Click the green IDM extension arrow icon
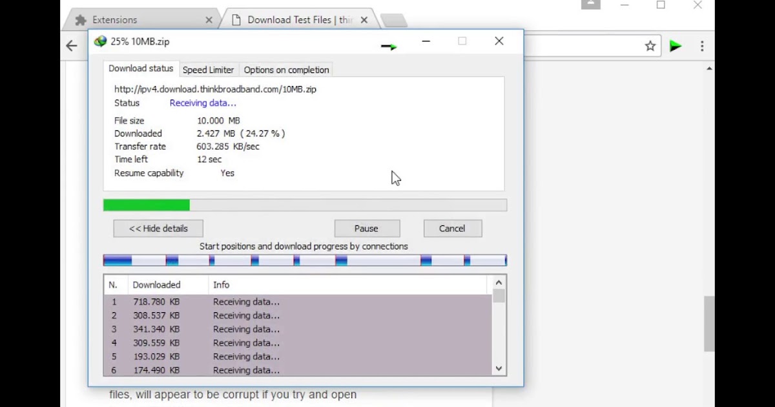Screen dimensions: 775x407 pos(676,46)
